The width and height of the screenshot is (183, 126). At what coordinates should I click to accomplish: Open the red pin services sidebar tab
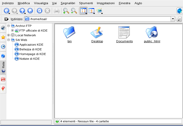click(x=3, y=89)
